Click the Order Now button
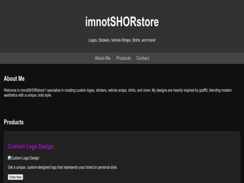 click(x=15, y=177)
